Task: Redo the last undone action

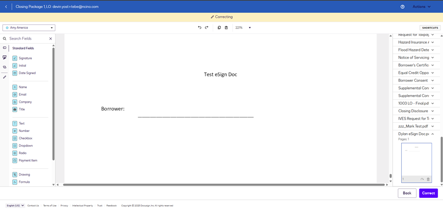Action: click(x=207, y=28)
